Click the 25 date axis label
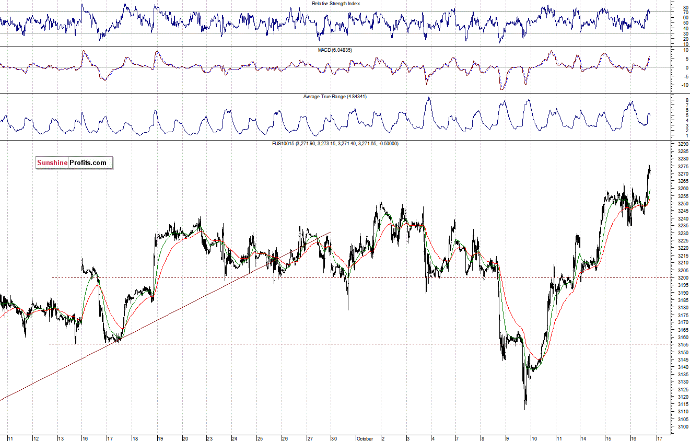 pos(260,438)
